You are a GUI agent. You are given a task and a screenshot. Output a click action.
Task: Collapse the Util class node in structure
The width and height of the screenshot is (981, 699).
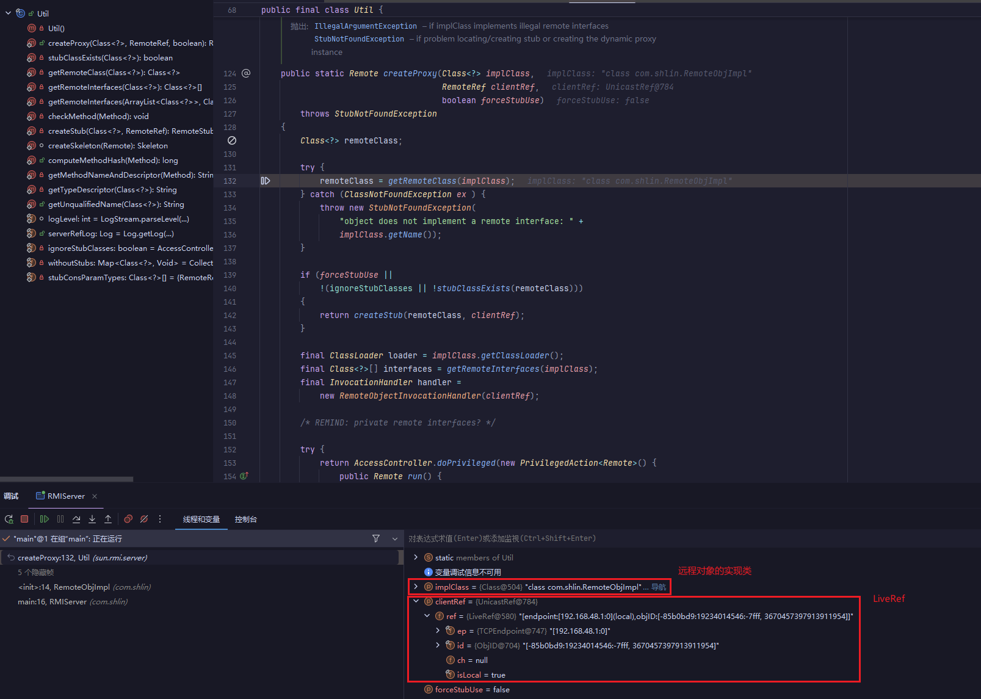pyautogui.click(x=8, y=13)
